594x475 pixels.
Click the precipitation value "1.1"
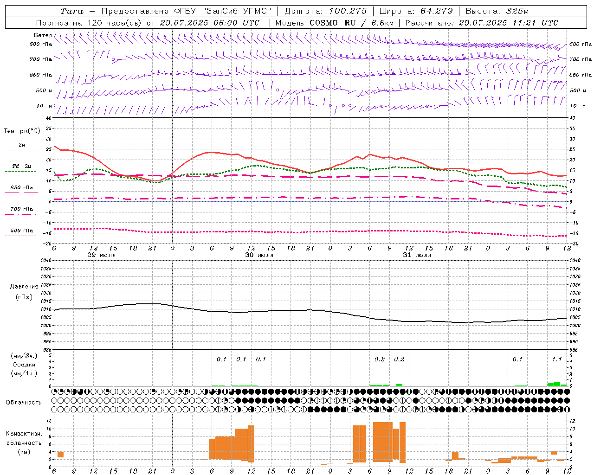coord(557,359)
